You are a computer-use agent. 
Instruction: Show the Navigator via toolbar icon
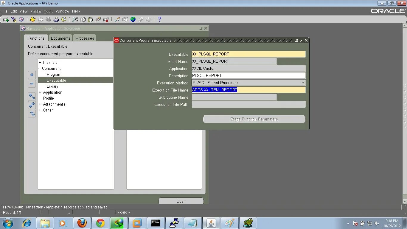coord(21,19)
